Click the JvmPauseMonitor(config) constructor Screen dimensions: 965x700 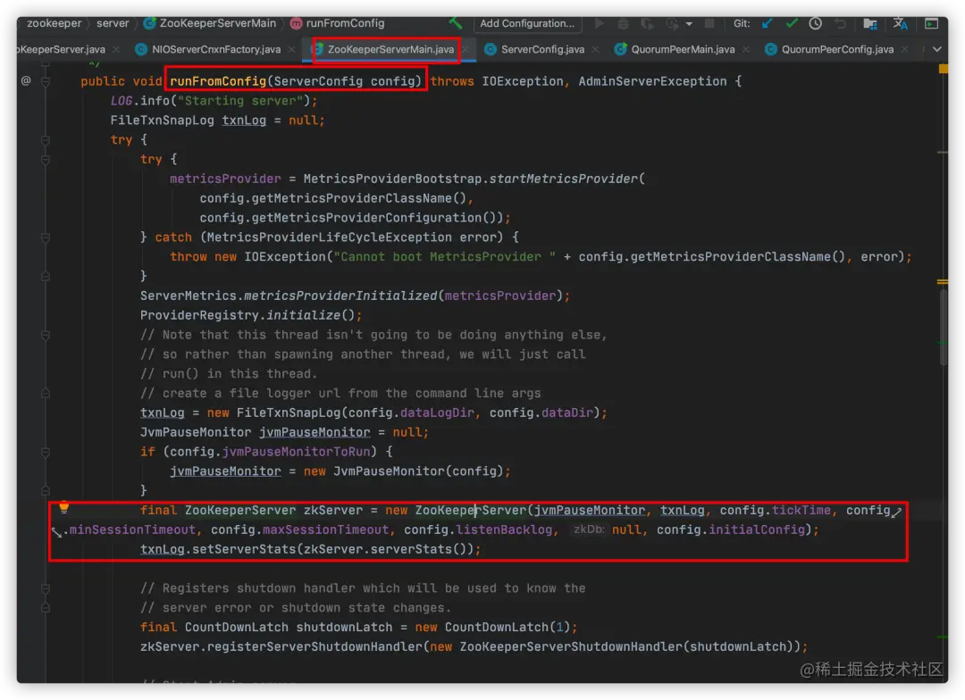tap(418, 471)
